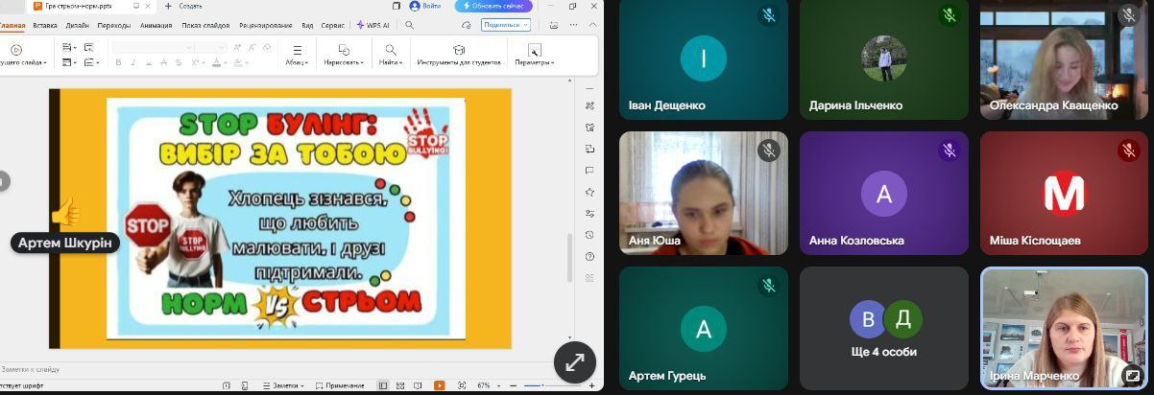Viewport: 1154px width, 395px height.
Task: Click the Обновить сейчас button
Action: click(493, 6)
